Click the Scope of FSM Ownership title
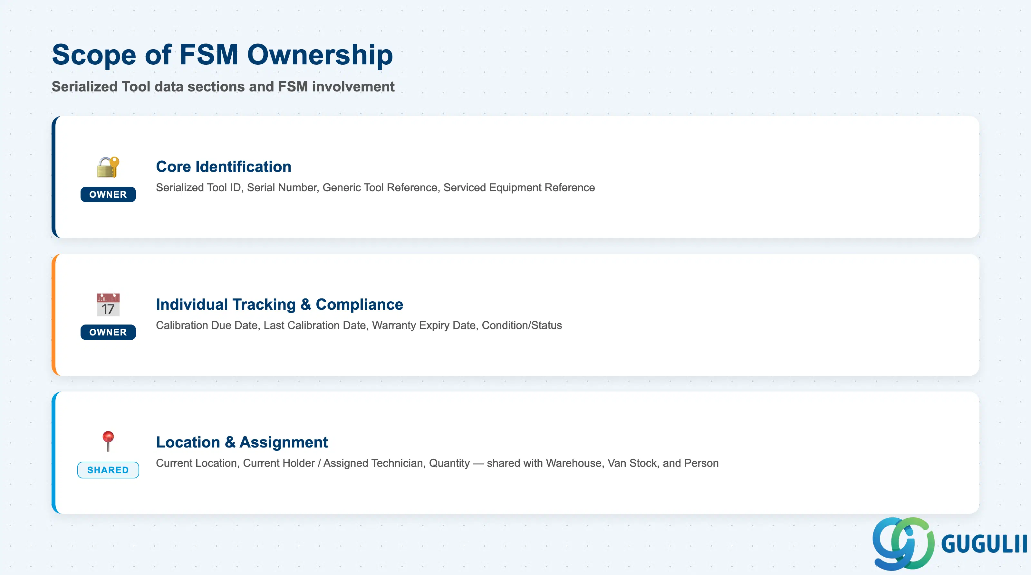The width and height of the screenshot is (1031, 575). pyautogui.click(x=223, y=54)
